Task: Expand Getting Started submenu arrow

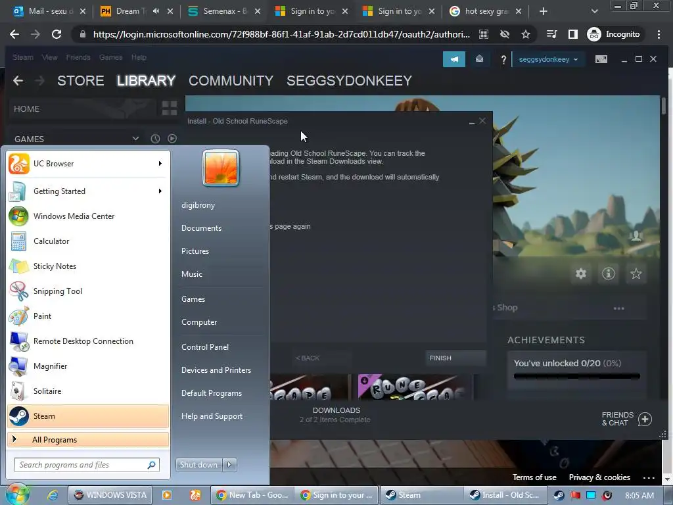Action: coord(160,191)
